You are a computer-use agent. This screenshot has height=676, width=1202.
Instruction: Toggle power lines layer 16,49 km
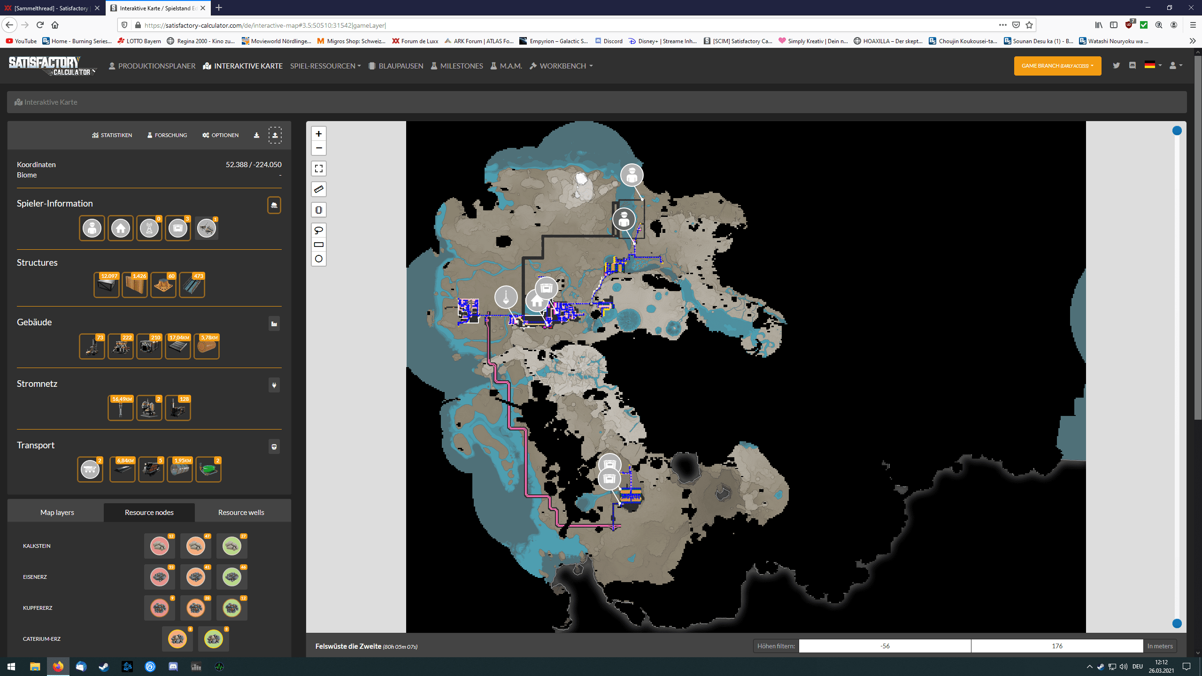tap(121, 408)
